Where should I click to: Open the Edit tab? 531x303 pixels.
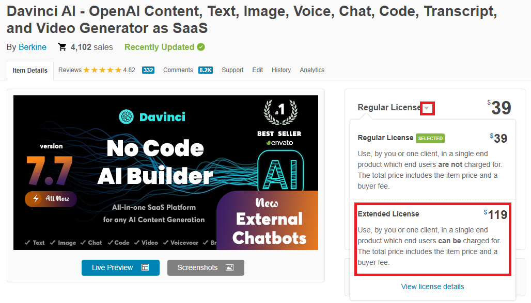point(257,70)
